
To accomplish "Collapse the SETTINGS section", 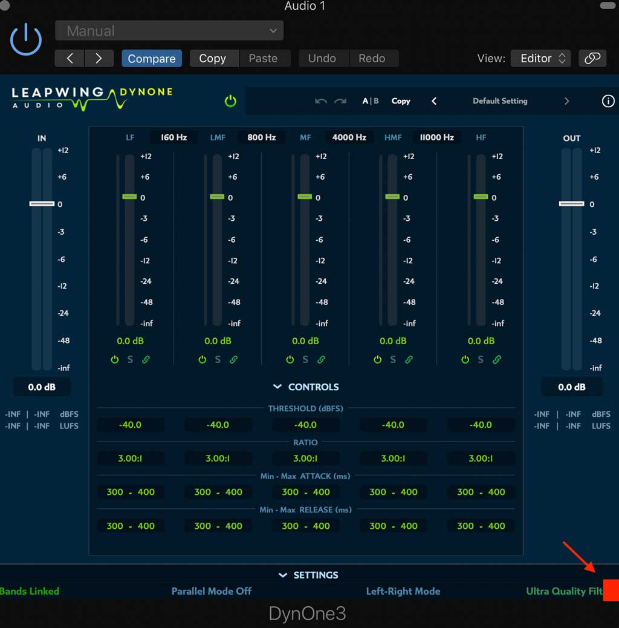I will pyautogui.click(x=308, y=575).
